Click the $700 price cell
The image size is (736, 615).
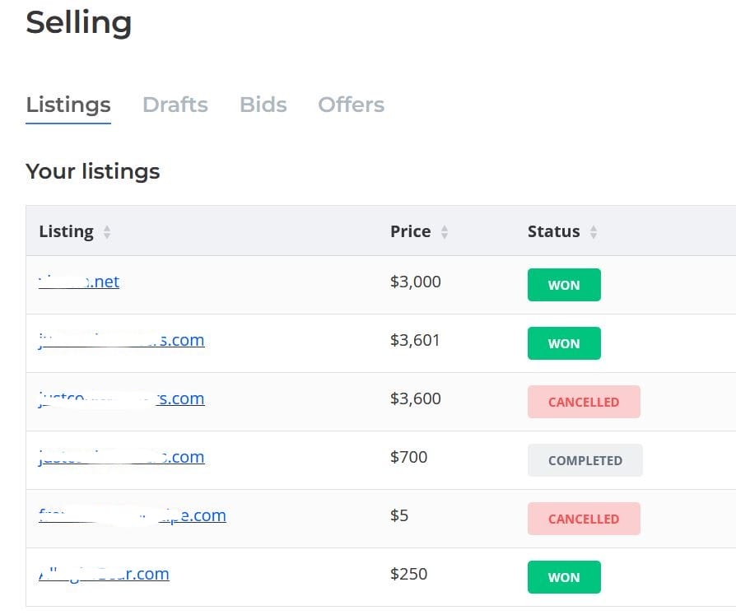coord(409,457)
